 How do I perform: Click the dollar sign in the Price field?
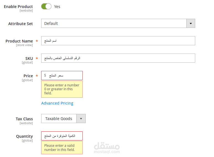tap(45, 75)
